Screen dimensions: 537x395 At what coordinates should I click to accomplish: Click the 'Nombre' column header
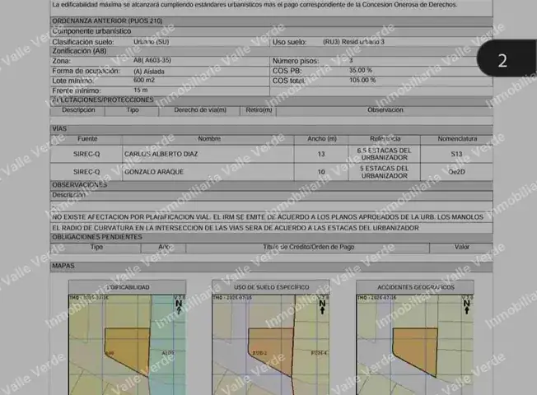[x=209, y=138]
